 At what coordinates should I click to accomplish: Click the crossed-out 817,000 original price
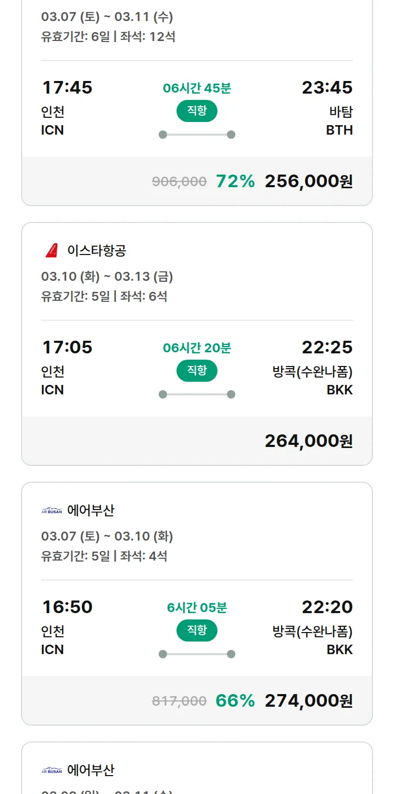coord(179,701)
